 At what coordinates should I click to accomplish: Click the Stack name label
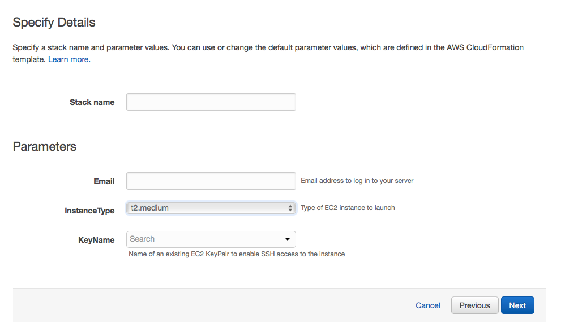pos(92,102)
